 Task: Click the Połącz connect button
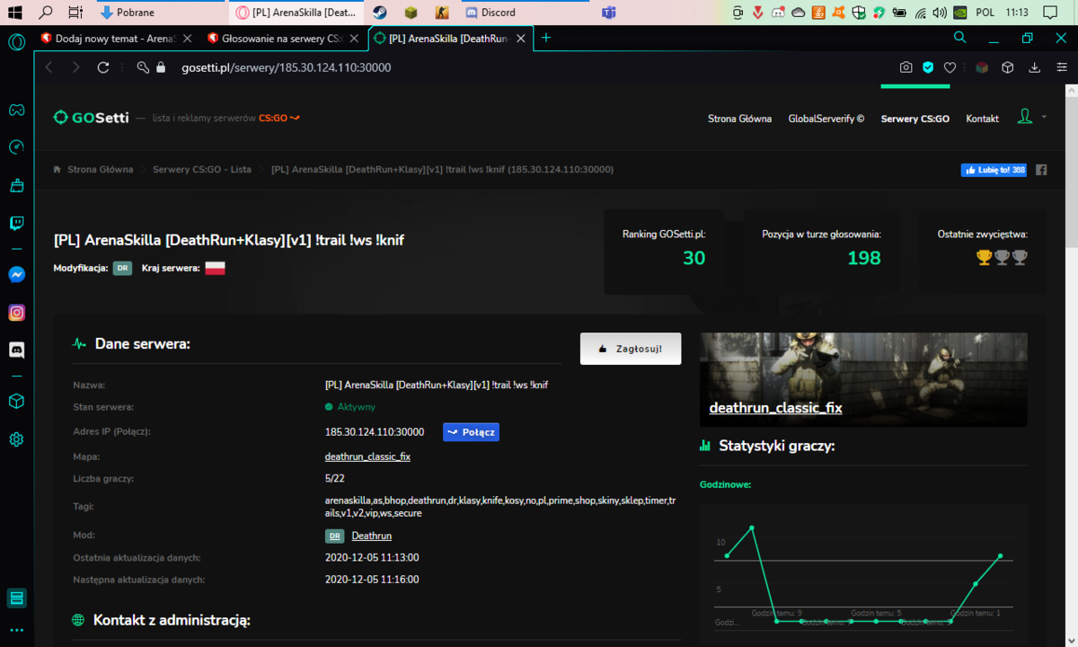tap(471, 432)
